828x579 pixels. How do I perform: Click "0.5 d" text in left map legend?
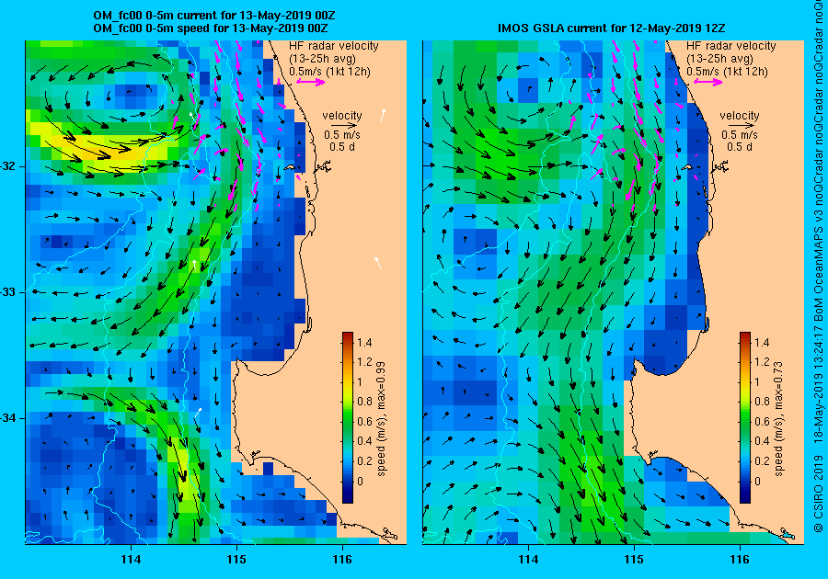[x=342, y=147]
